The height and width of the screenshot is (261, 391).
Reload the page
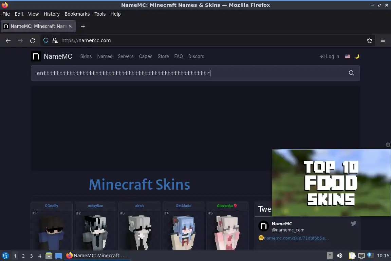(x=33, y=40)
